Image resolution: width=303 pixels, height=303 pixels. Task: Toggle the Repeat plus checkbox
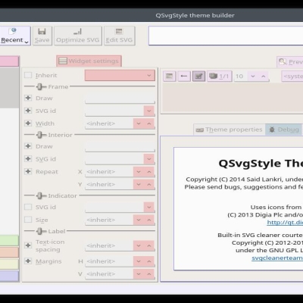pyautogui.click(x=28, y=171)
